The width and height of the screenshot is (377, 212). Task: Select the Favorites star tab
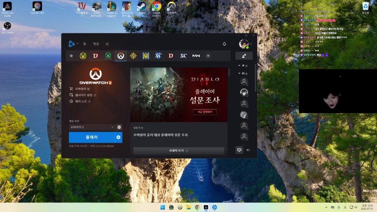(x=71, y=56)
